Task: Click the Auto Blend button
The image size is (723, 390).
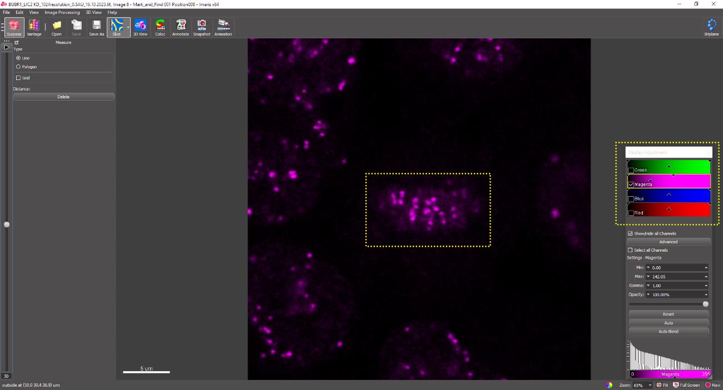Action: (668, 332)
